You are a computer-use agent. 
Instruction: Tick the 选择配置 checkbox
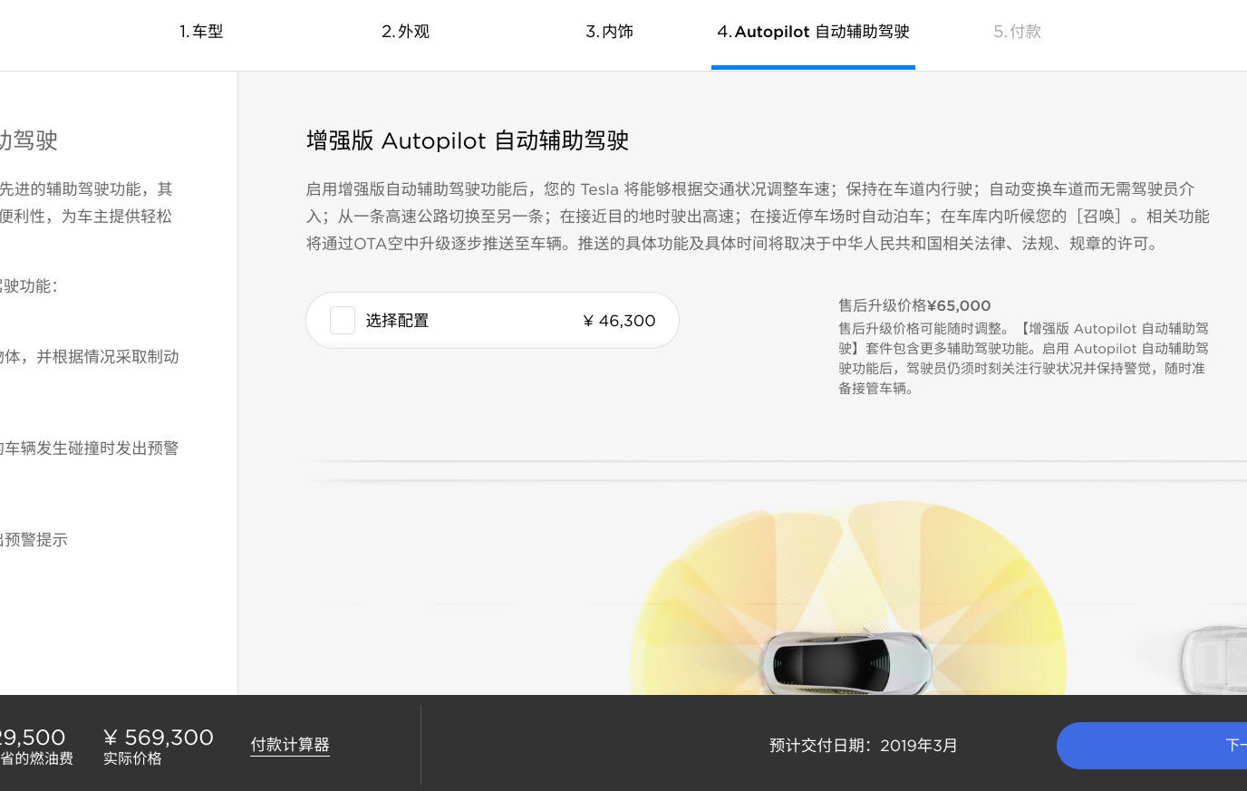click(x=343, y=320)
